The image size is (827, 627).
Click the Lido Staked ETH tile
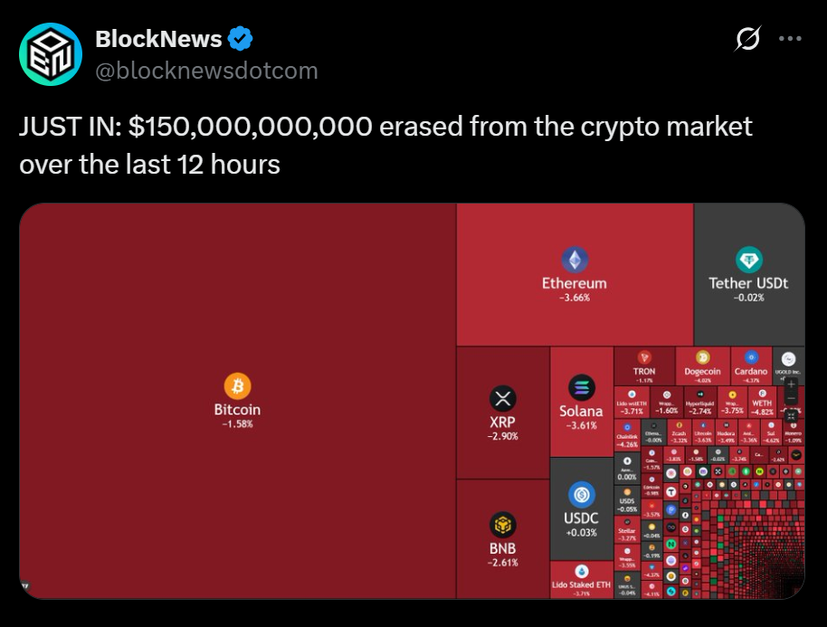point(581,579)
